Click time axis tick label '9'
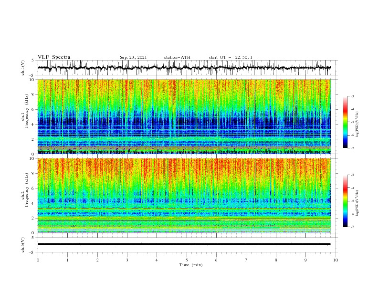 click(x=305, y=260)
